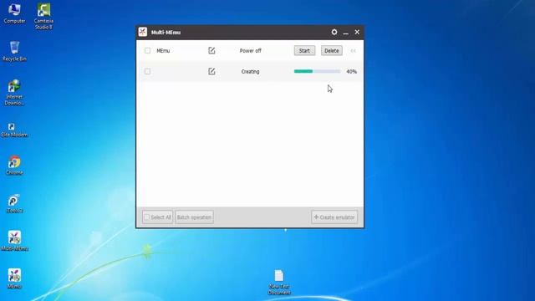Image resolution: width=535 pixels, height=301 pixels.
Task: Open the Computer desktop icon
Action: (x=14, y=13)
